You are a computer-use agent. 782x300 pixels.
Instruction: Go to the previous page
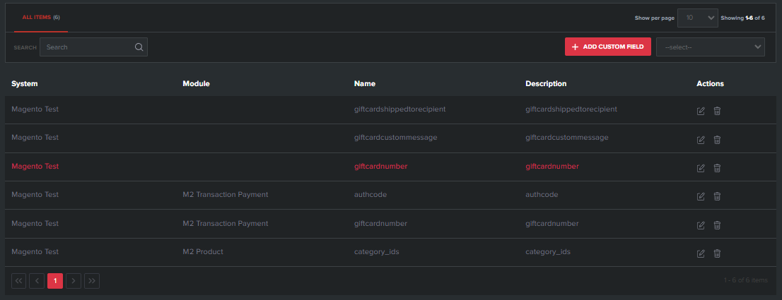[x=37, y=281]
